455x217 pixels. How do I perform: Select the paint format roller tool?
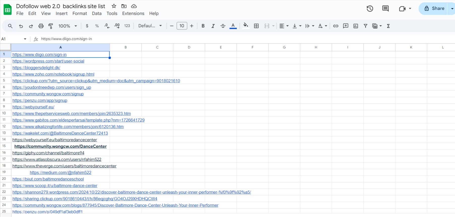click(x=51, y=26)
